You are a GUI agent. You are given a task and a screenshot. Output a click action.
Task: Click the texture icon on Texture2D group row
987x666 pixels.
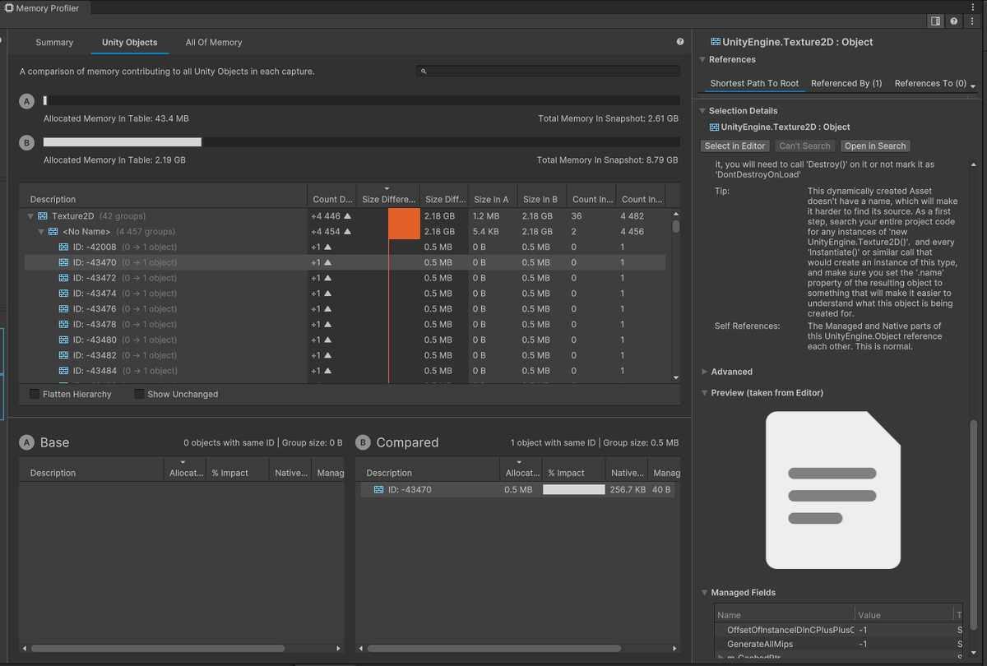(x=43, y=216)
